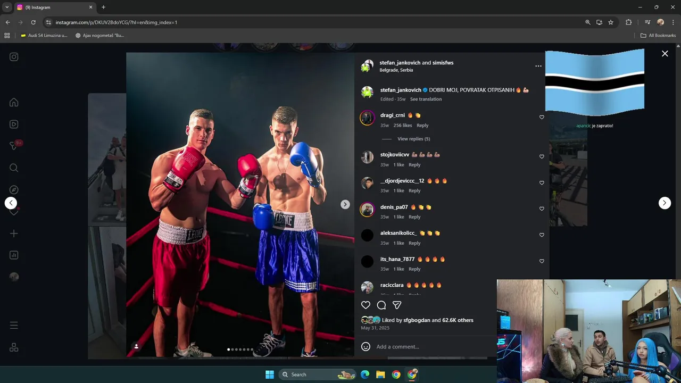
Task: Go to the previous post arrow
Action: (x=11, y=203)
